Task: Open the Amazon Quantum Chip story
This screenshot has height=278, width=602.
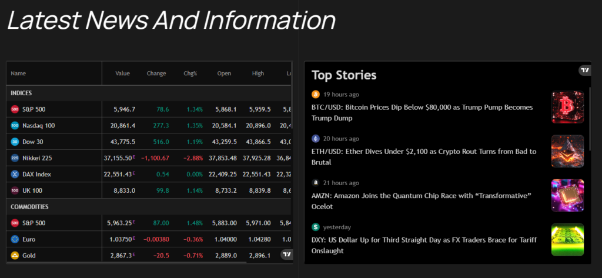Action: tap(421, 201)
